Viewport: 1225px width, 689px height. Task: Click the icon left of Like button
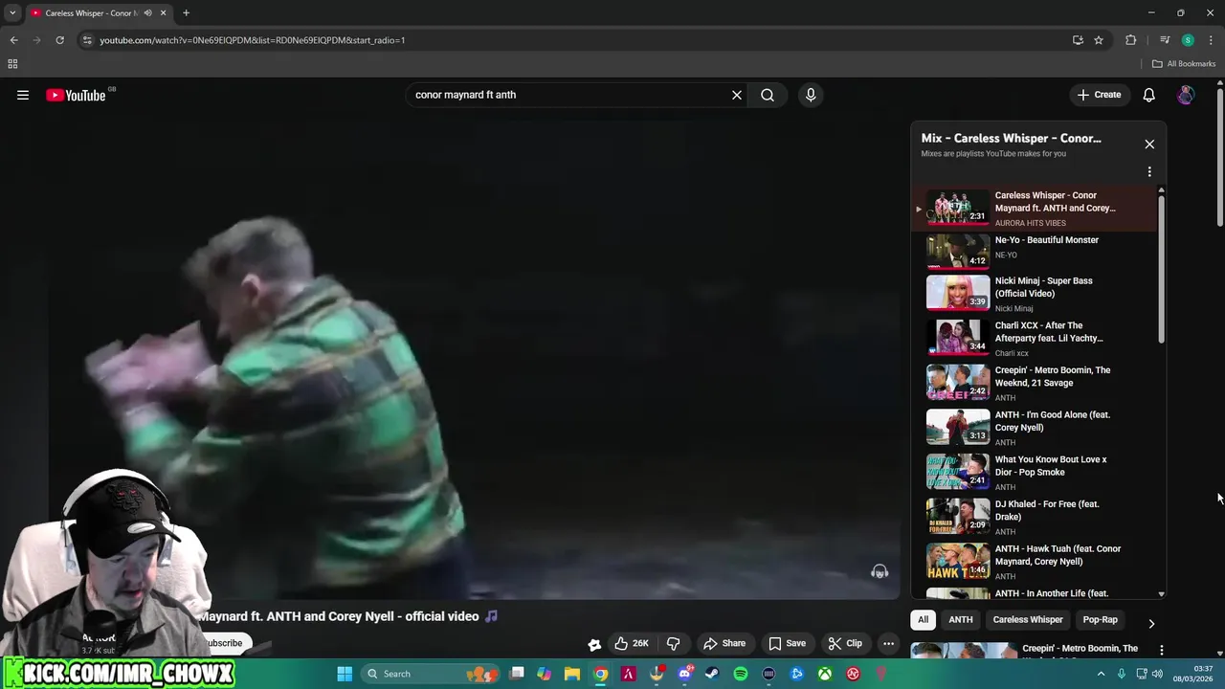pos(594,644)
